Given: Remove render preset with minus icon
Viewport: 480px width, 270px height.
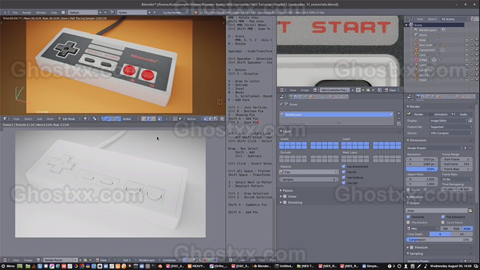Looking at the screenshot, I should coord(470,148).
